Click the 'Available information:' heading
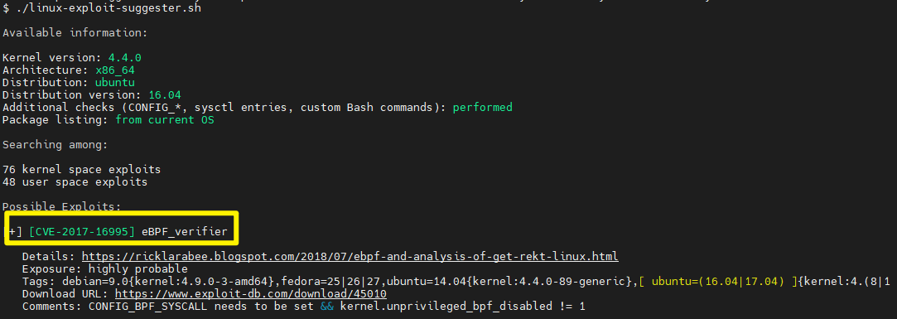This screenshot has height=319, width=897. [75, 33]
